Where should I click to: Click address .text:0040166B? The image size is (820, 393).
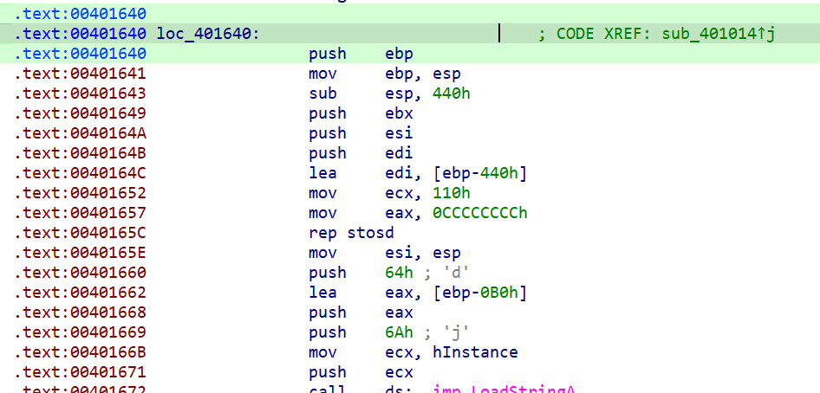(x=80, y=352)
